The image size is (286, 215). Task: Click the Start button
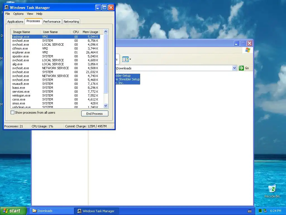[x=13, y=211]
